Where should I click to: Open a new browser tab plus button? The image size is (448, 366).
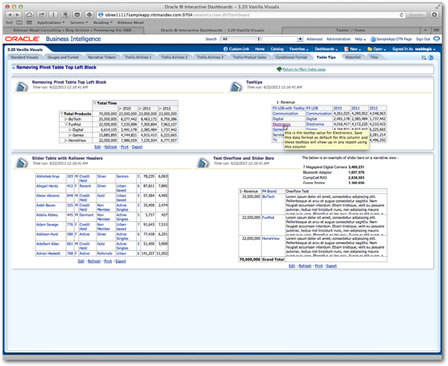[x=426, y=30]
